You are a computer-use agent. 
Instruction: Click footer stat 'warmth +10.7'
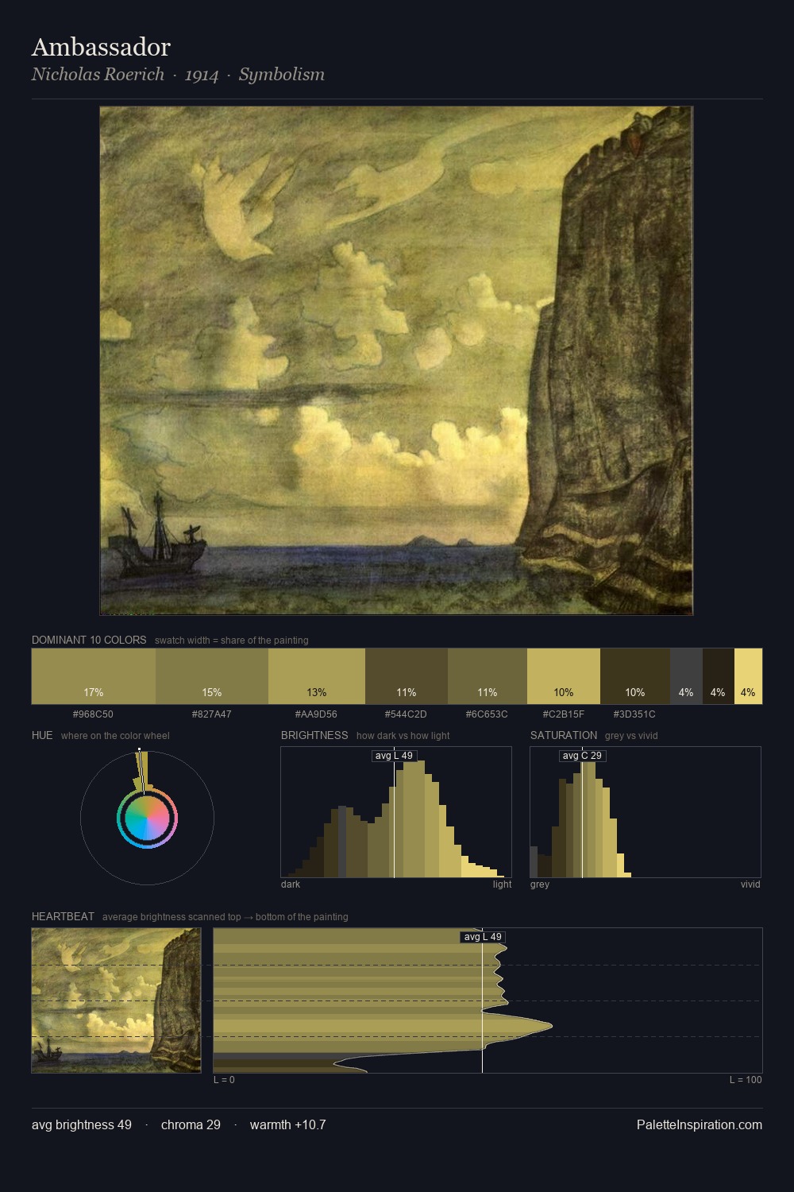pyautogui.click(x=287, y=1125)
